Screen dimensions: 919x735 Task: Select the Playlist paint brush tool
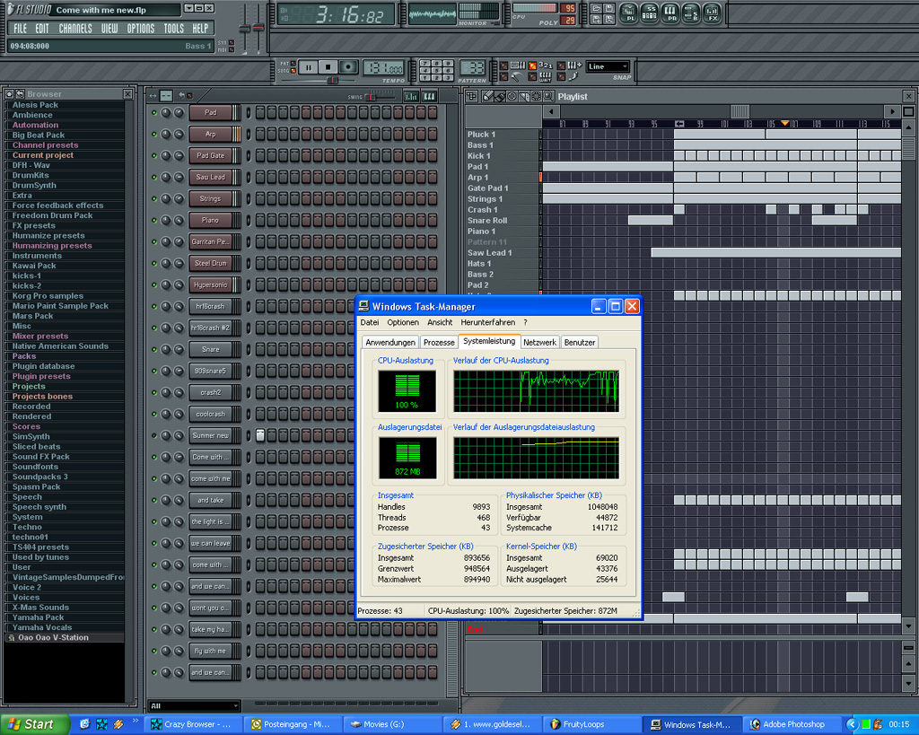point(499,96)
